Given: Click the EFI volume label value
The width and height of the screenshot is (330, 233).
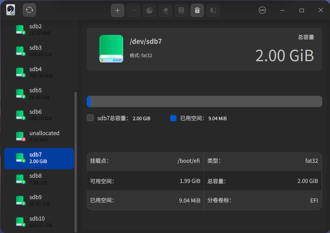Looking at the screenshot, I should point(314,200).
